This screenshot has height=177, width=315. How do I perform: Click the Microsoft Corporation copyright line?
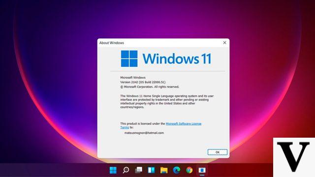click(x=150, y=87)
